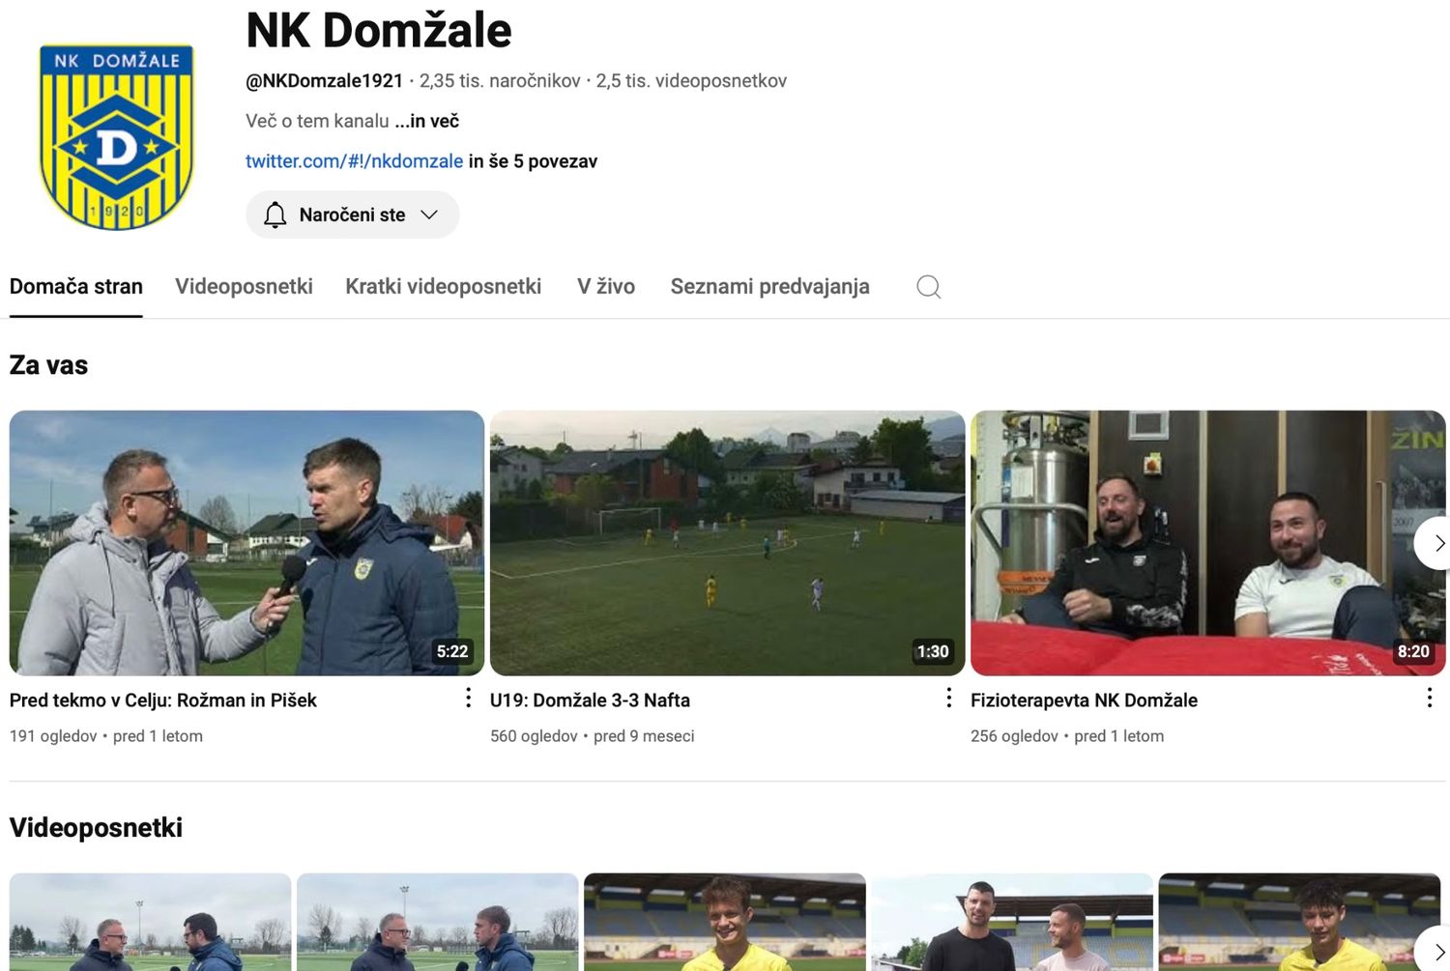Open options menu for U19 Domžale 3-3 Nafta video
This screenshot has width=1450, height=971.
948,698
